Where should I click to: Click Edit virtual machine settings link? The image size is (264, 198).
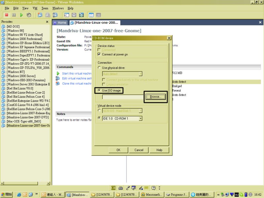[77, 78]
